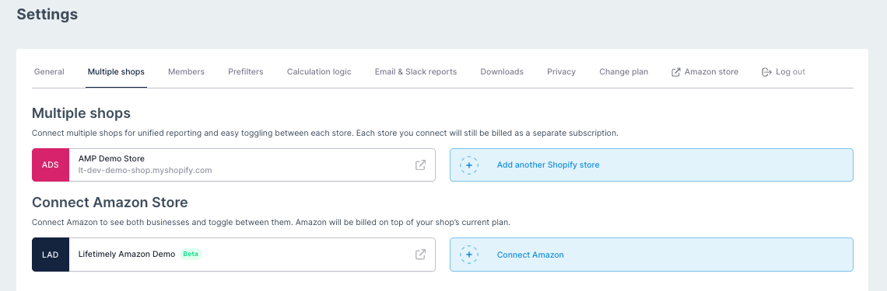Click the Connect Amazon button label
Screen dimensions: 887x291
pyautogui.click(x=530, y=255)
